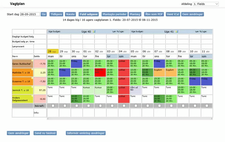Click the Åbn som PDF button
The image size is (225, 142).
click(154, 14)
